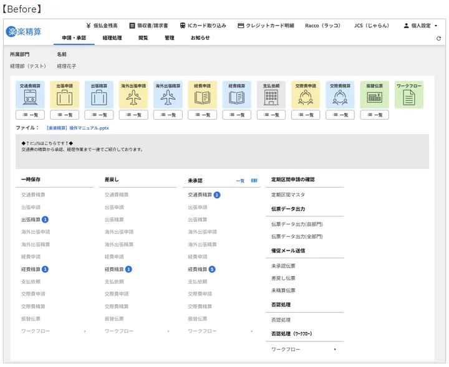Screen dimensions: 449x367
Task: Click 一覧 button under 交通費精算 tile
Action: click(30, 115)
